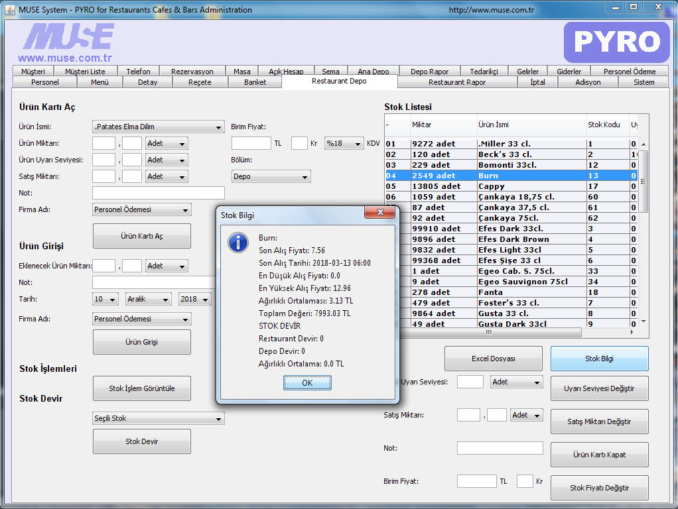Click Stok Fiyatı Değiştir button

coord(599,488)
